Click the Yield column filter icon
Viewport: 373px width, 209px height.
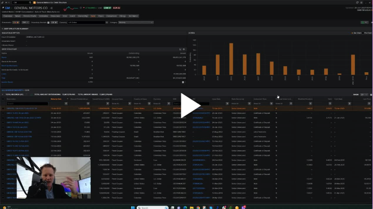pos(330,104)
